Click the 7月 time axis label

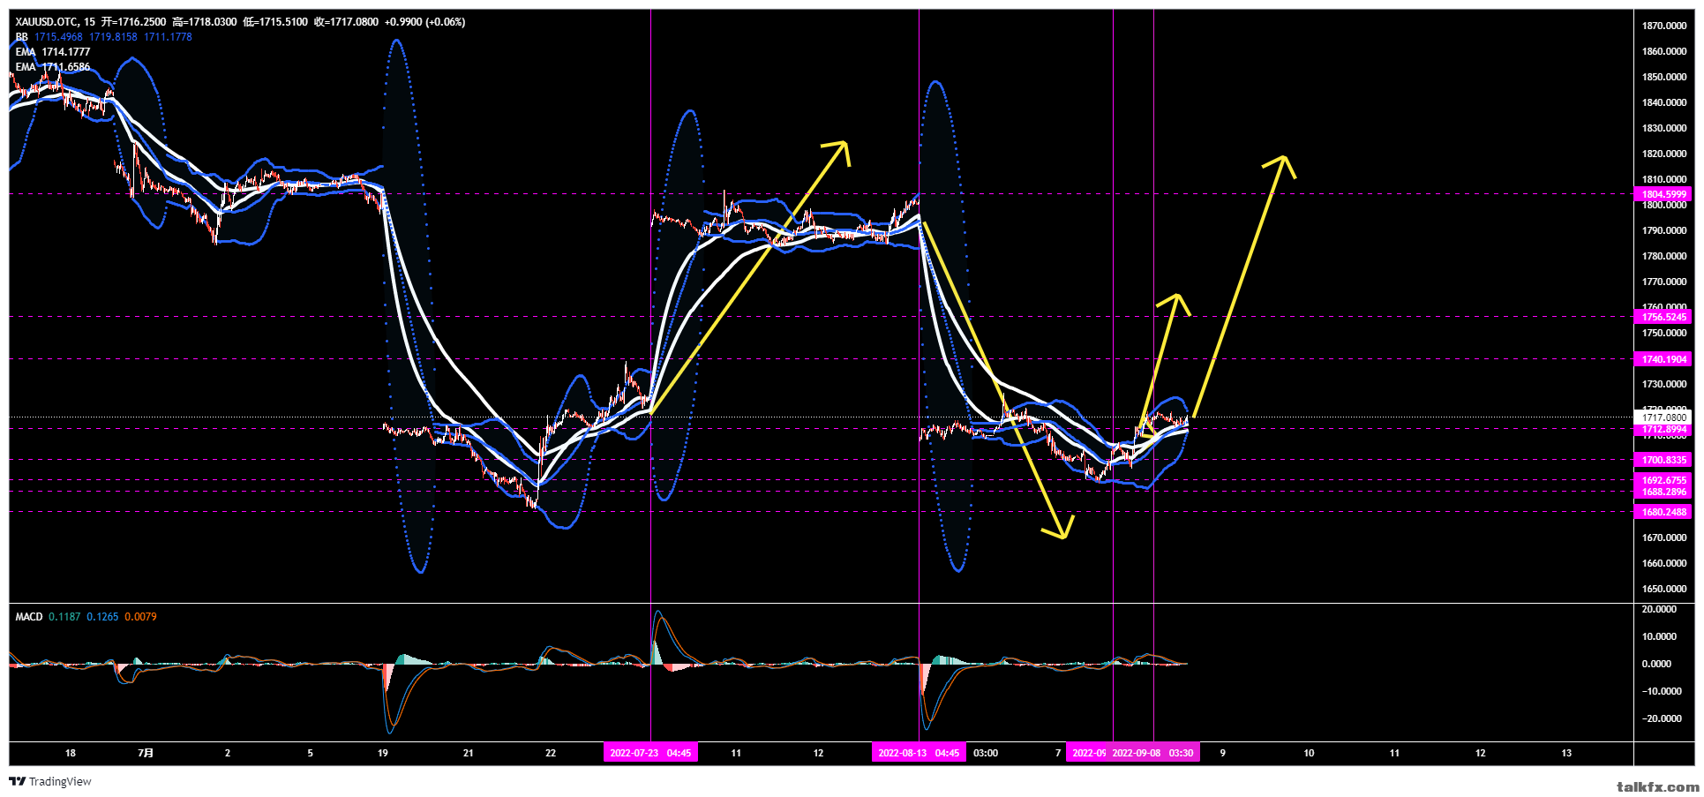[146, 753]
